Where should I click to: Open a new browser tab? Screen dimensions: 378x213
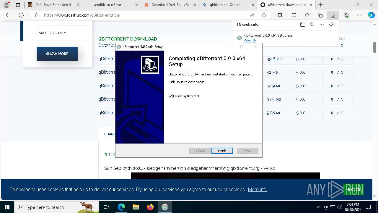[321, 5]
